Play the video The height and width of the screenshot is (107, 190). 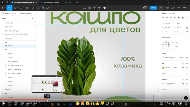pos(4,103)
